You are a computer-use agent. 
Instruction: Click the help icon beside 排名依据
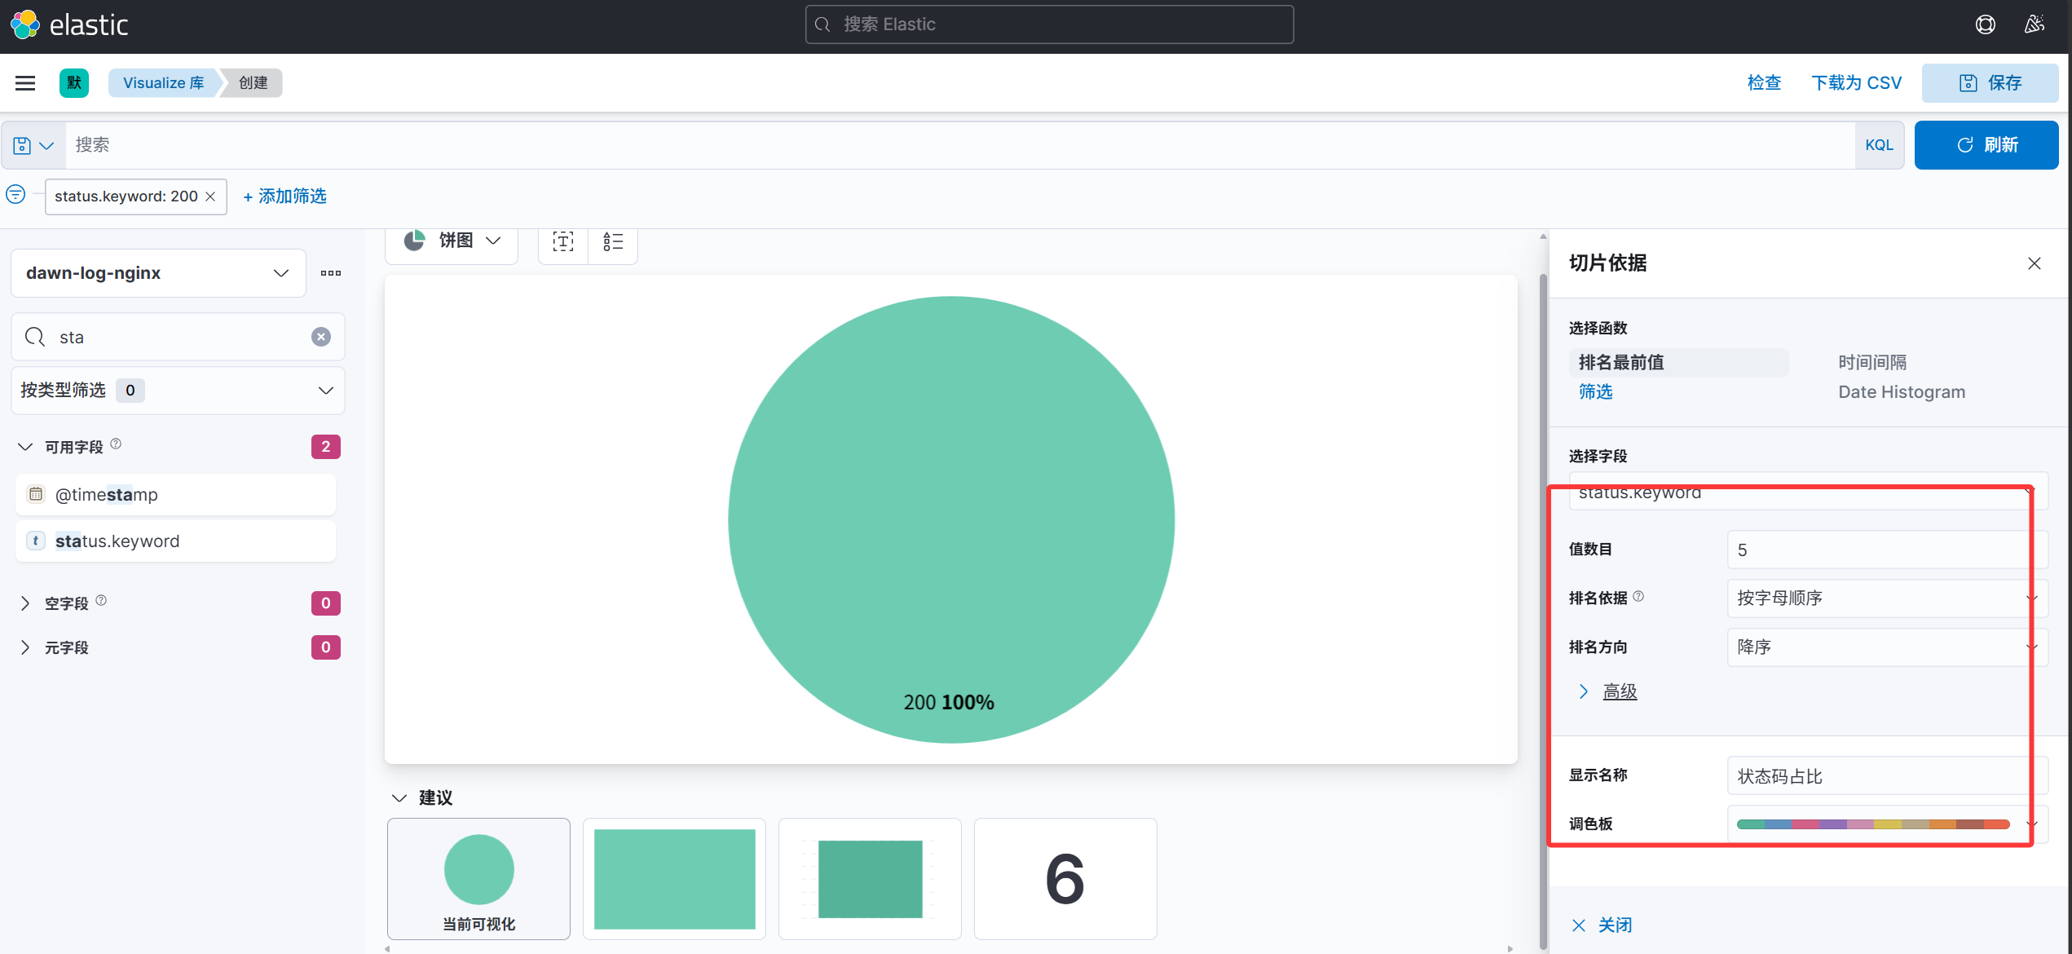(x=1638, y=597)
